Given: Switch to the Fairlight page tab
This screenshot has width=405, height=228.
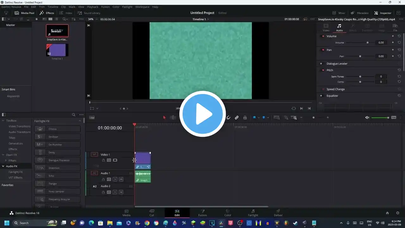Looking at the screenshot, I should click(253, 213).
